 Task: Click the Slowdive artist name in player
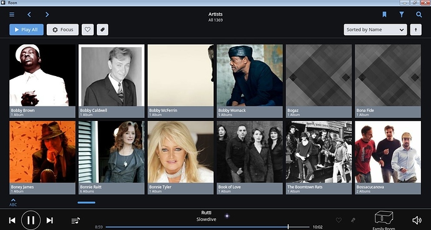(x=206, y=219)
